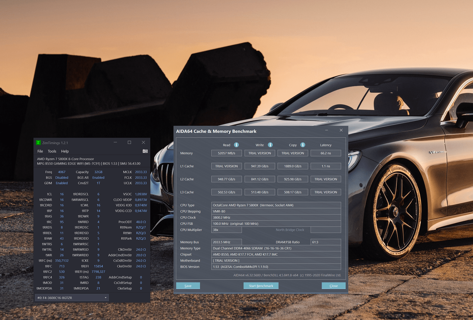
Task: Expand the F4-3600C16-8GTZR module dropdown
Action: tap(72, 298)
